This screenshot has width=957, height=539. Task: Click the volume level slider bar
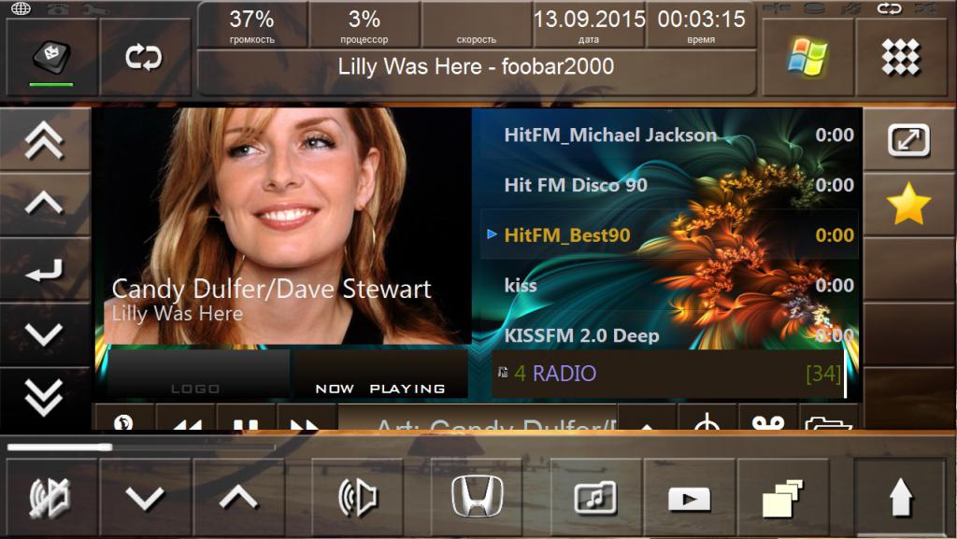[140, 447]
